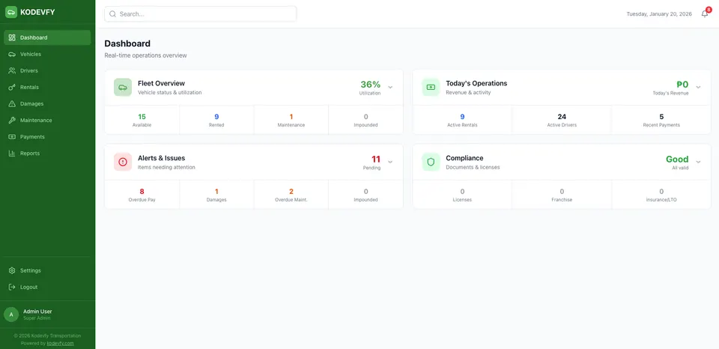Screen dimensions: 719x349
Task: Expand the Today's Operations card chevron
Action: tap(698, 87)
